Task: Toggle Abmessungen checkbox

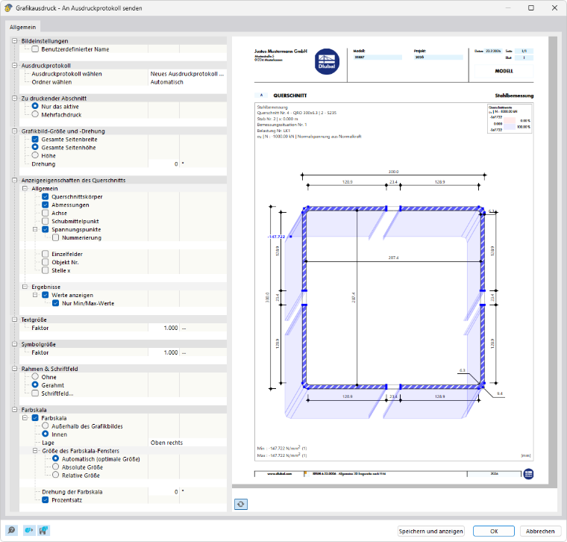Action: pos(46,205)
